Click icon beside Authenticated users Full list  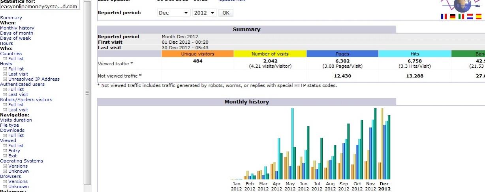(x=5, y=89)
